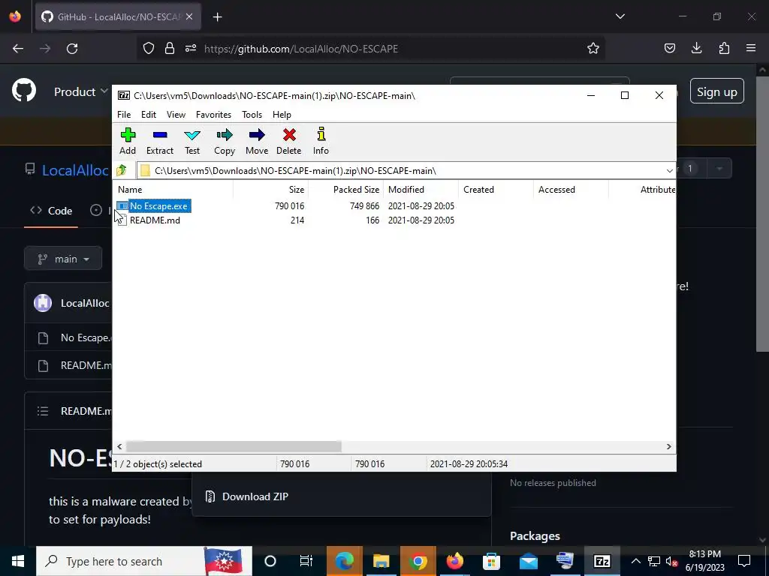
Task: Open Mail app from taskbar
Action: [x=529, y=561]
